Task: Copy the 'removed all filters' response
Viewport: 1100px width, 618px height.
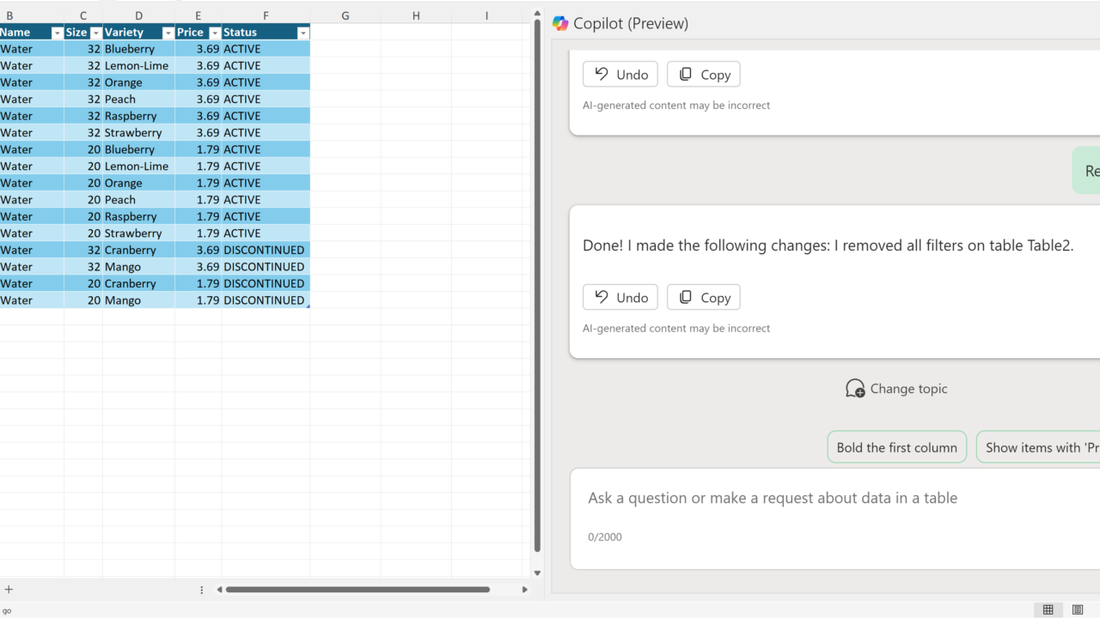Action: click(x=704, y=297)
